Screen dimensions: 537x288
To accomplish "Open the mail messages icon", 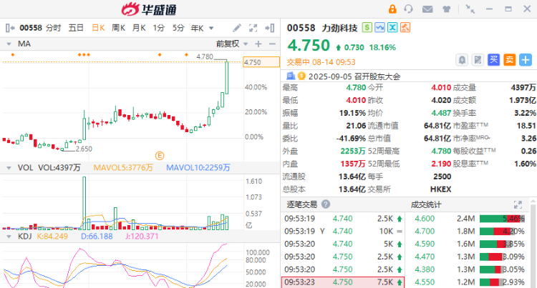I will pyautogui.click(x=427, y=9).
